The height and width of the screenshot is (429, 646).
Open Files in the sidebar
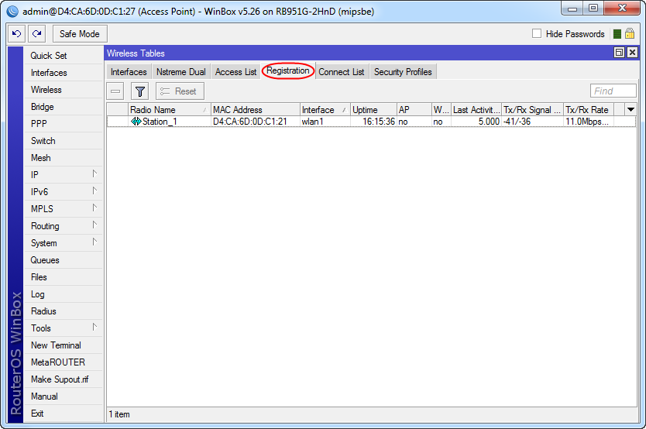pyautogui.click(x=63, y=277)
